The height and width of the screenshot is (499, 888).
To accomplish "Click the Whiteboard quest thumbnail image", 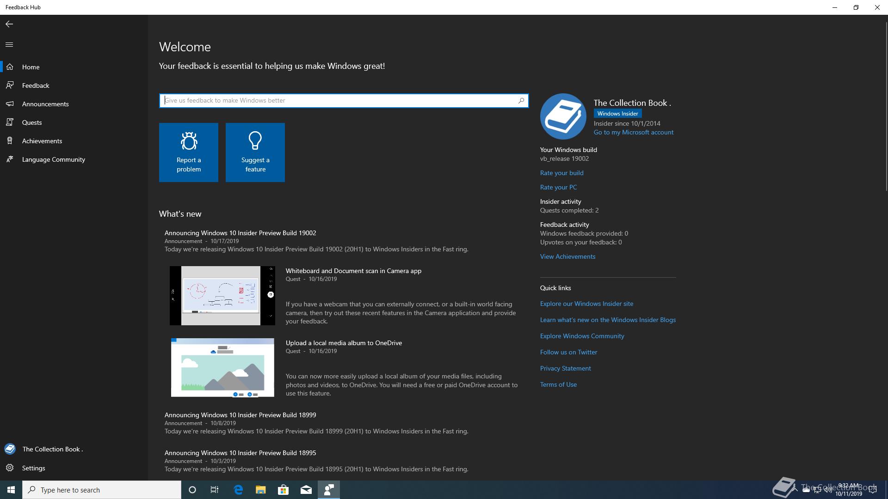I will (x=222, y=296).
